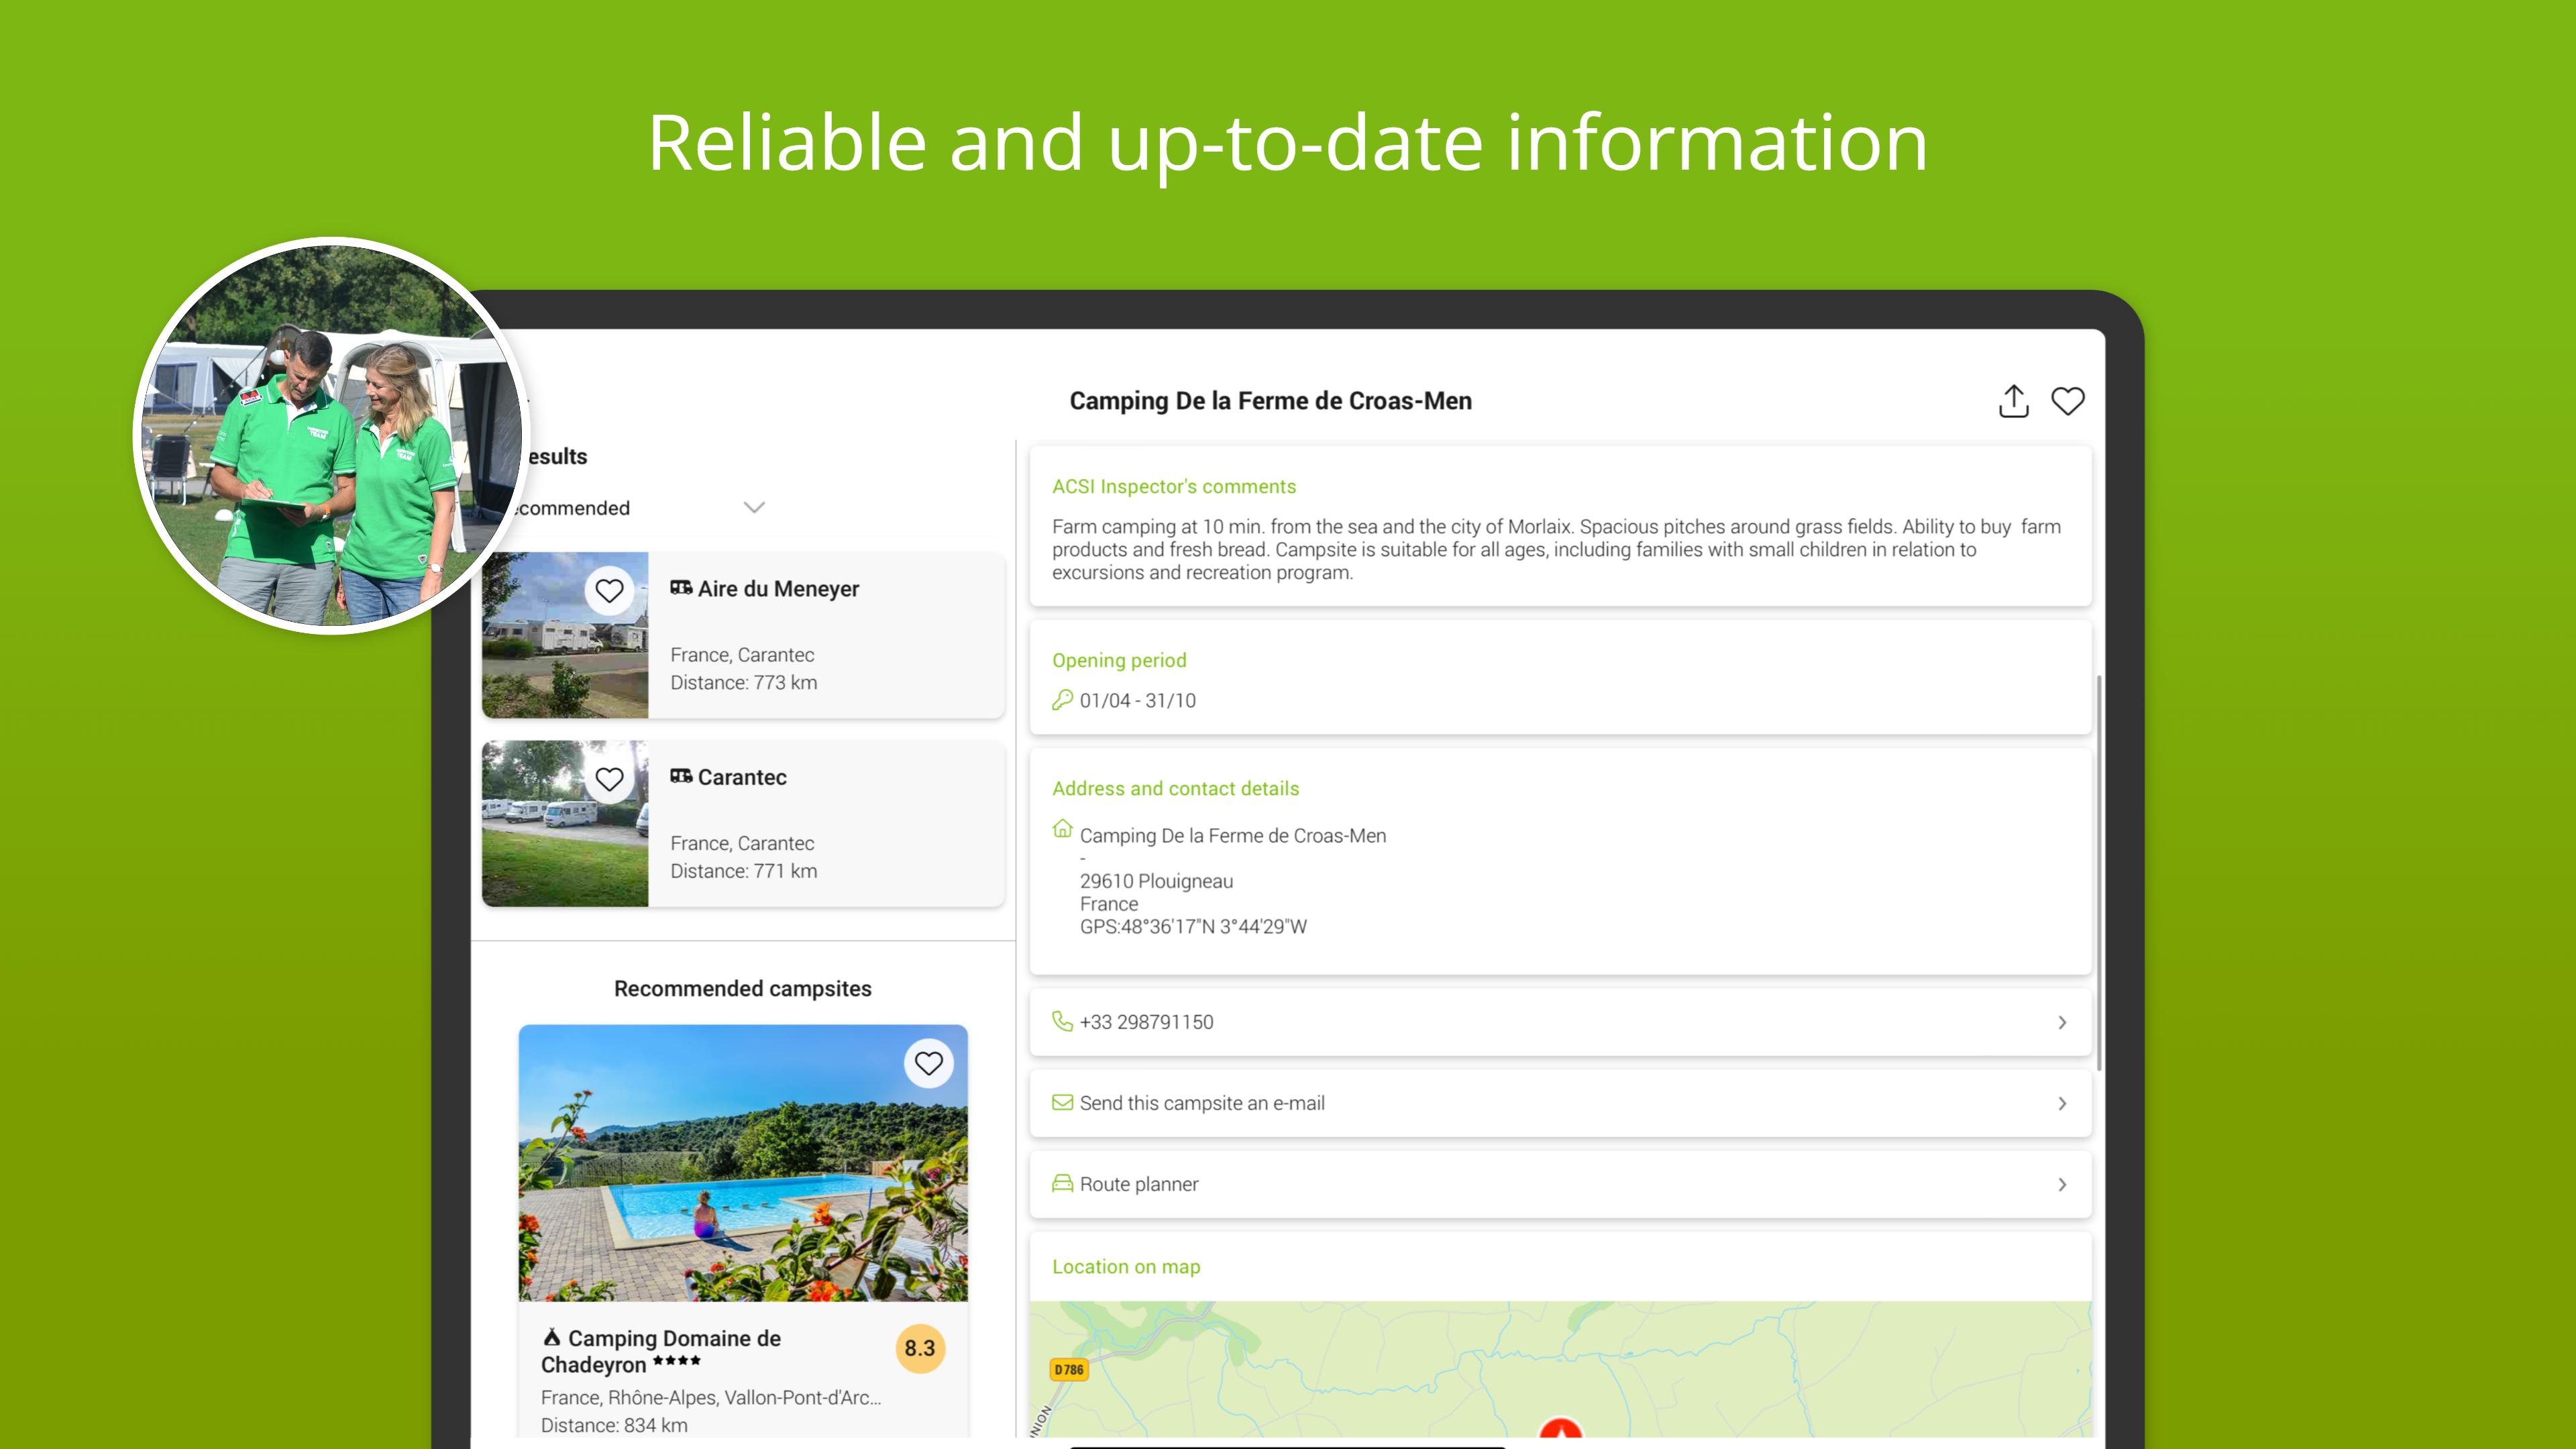Click the Route planner car icon

pyautogui.click(x=1062, y=1184)
